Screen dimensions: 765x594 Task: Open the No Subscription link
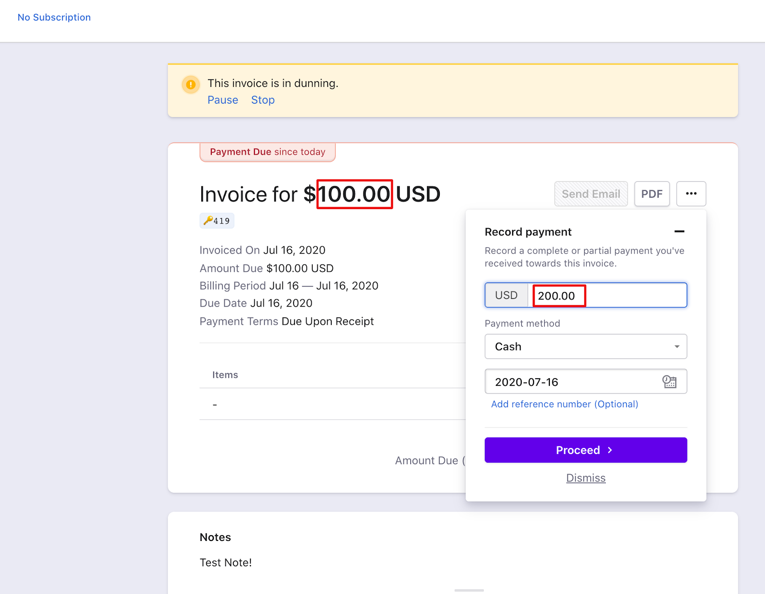tap(54, 17)
